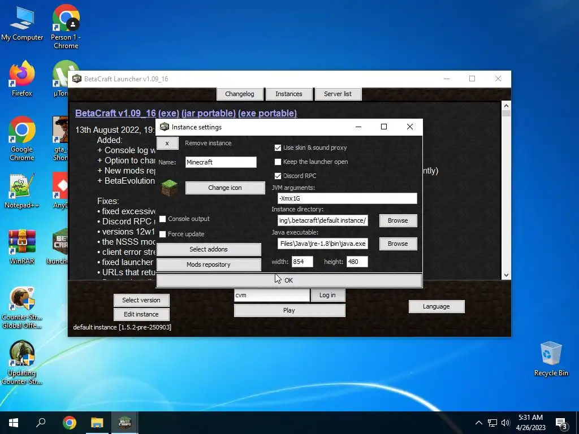Click the Edit instance button

[141, 314]
